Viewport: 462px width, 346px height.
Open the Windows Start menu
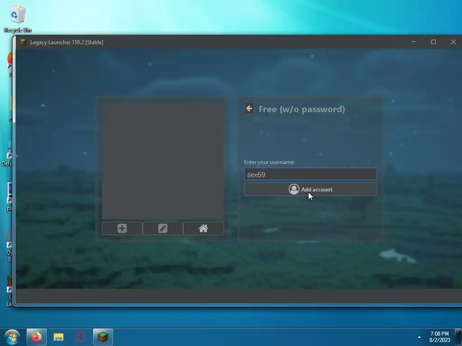12,337
